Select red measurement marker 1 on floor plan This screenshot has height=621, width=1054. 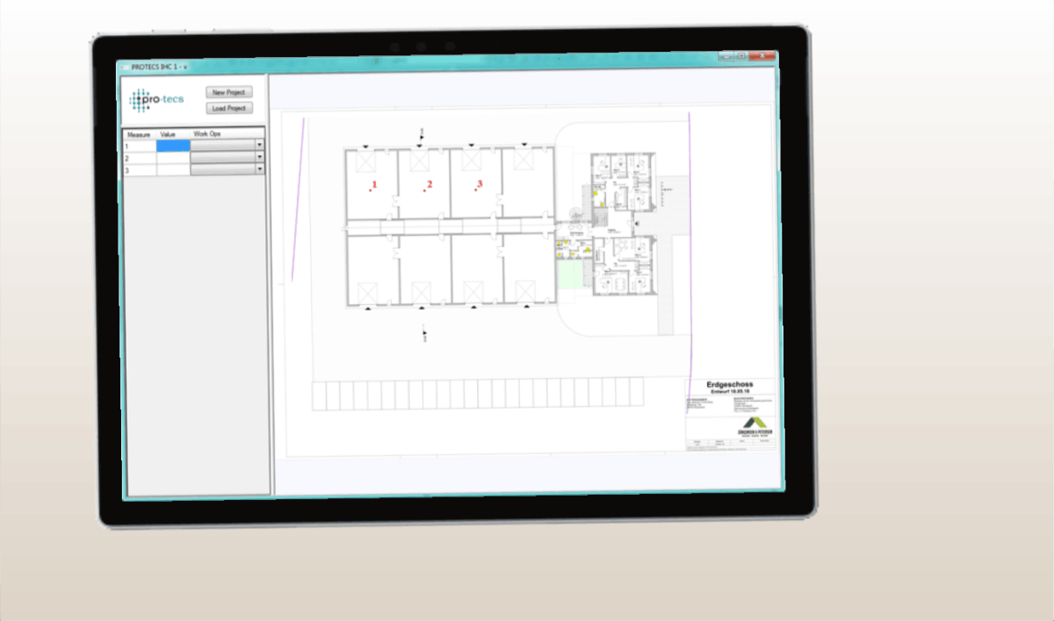click(372, 186)
